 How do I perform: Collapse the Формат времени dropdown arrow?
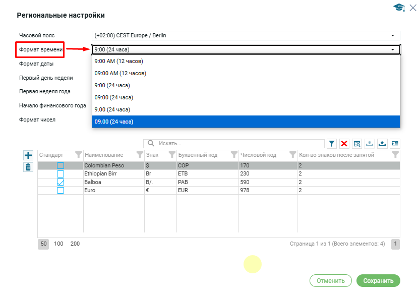point(392,49)
